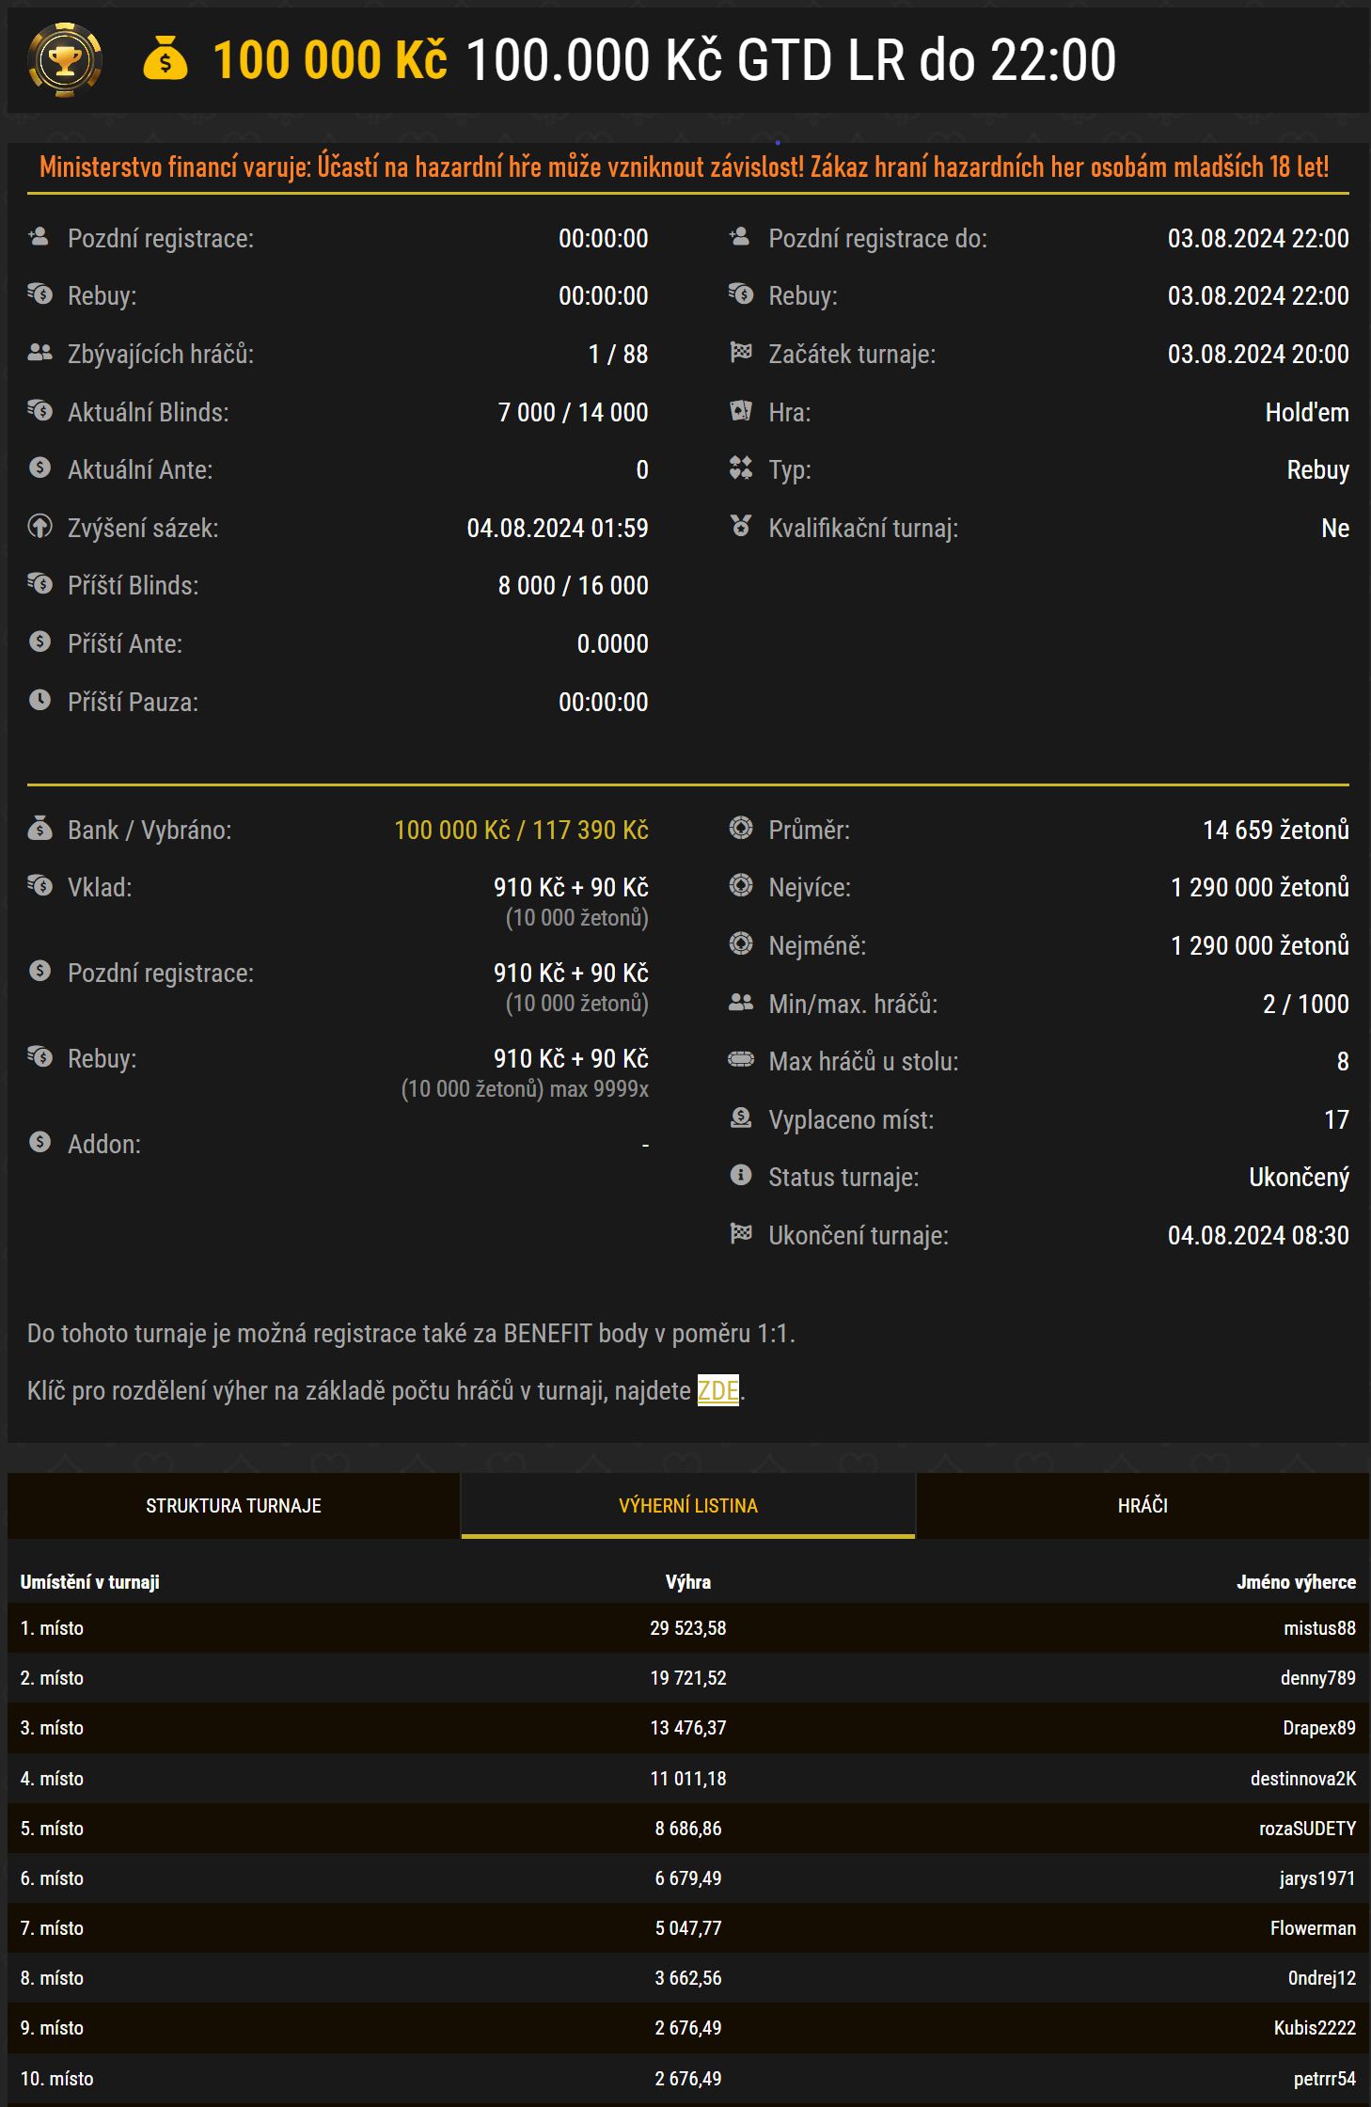Click the Začátek turnaje flag icon
Viewport: 1371px width, 2107px height.
point(741,353)
